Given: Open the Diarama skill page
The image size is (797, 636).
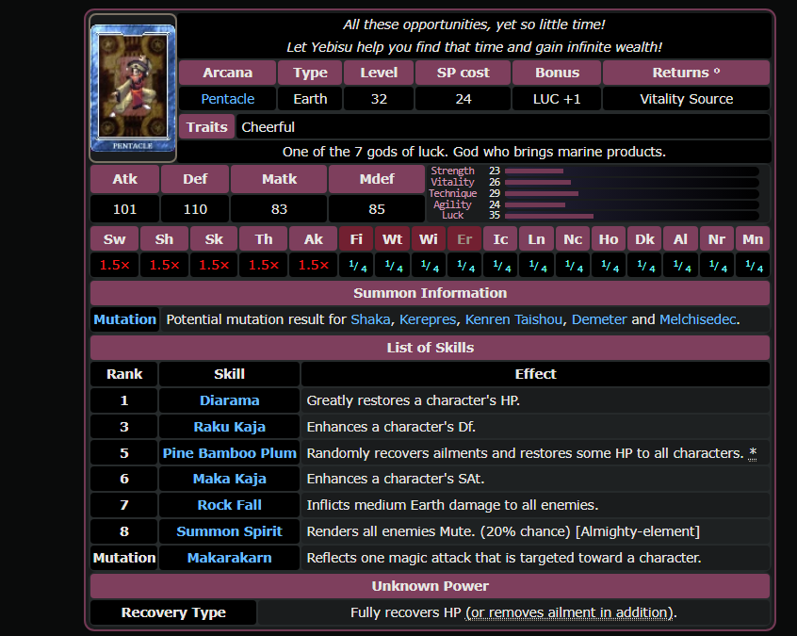Looking at the screenshot, I should pyautogui.click(x=229, y=400).
